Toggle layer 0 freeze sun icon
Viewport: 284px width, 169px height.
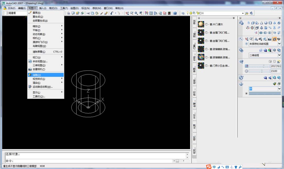191,13
